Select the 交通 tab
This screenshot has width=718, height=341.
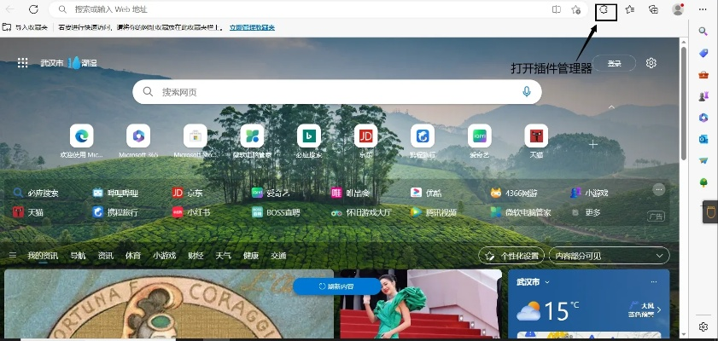pyautogui.click(x=278, y=256)
